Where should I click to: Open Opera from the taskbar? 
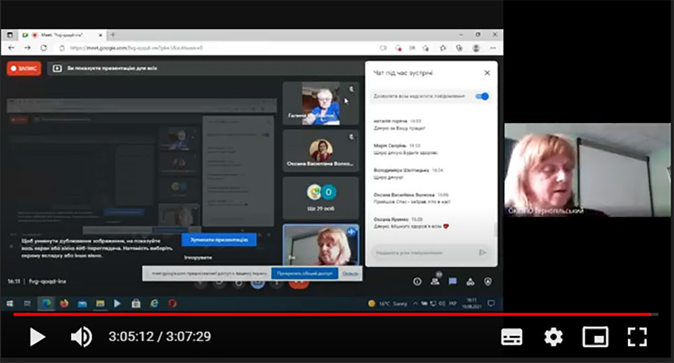click(173, 303)
